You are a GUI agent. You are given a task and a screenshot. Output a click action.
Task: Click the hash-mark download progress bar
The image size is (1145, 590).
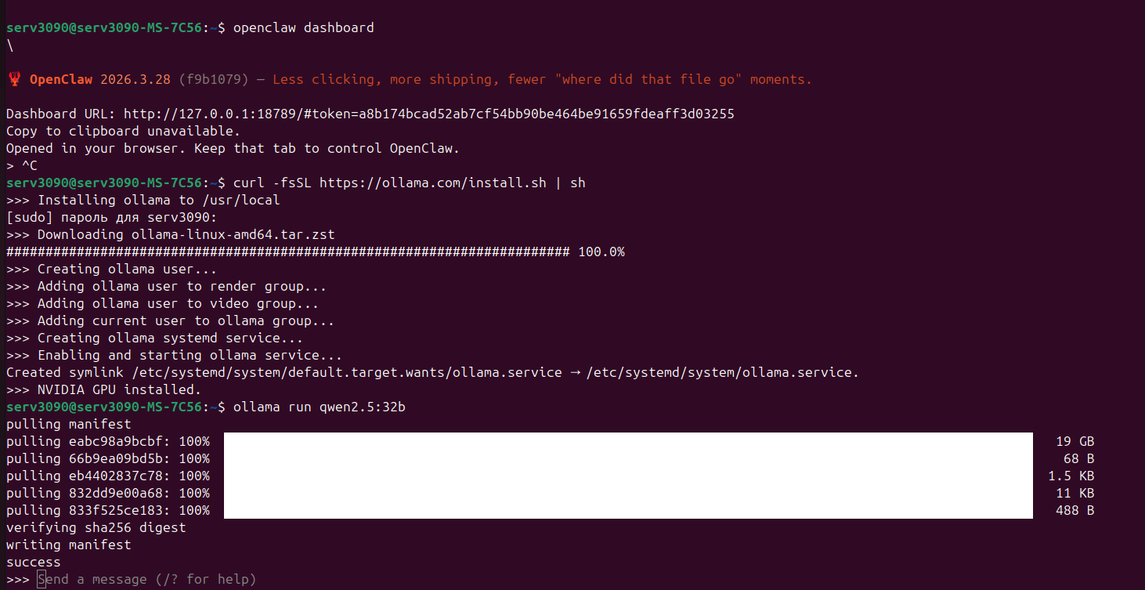coord(287,252)
